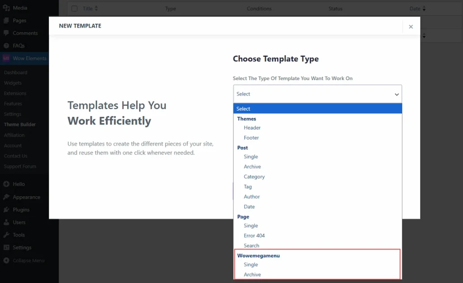Click the Status column header
This screenshot has width=463, height=283.
[x=335, y=9]
